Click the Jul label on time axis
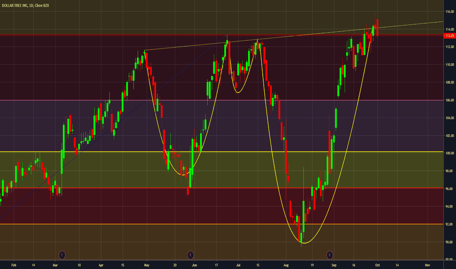Screen dimensions: 456x269 [x=238, y=265]
